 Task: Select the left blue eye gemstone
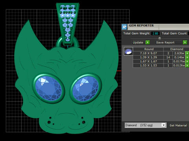click(48, 89)
